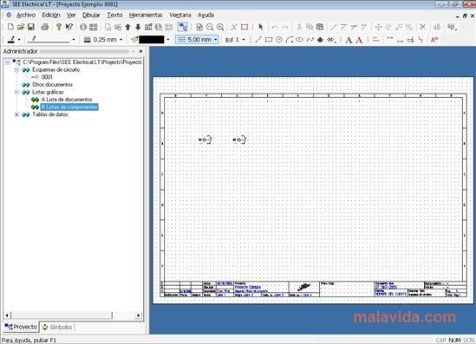
Task: Click the context help arrow-question icon
Action: pos(69,27)
